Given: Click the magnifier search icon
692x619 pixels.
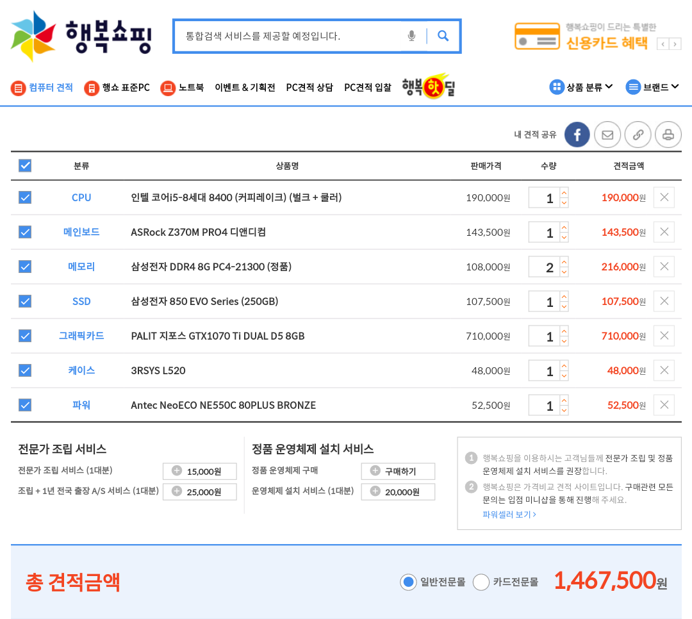Looking at the screenshot, I should pyautogui.click(x=443, y=36).
